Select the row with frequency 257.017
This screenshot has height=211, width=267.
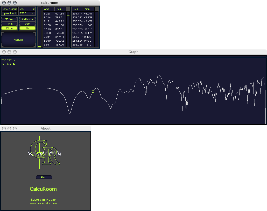83,37
